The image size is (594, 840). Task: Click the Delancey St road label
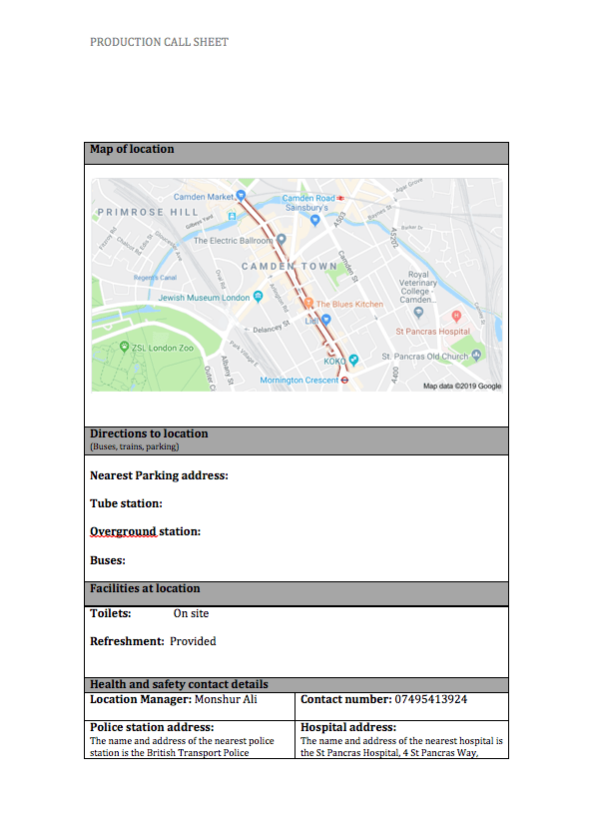click(x=271, y=327)
